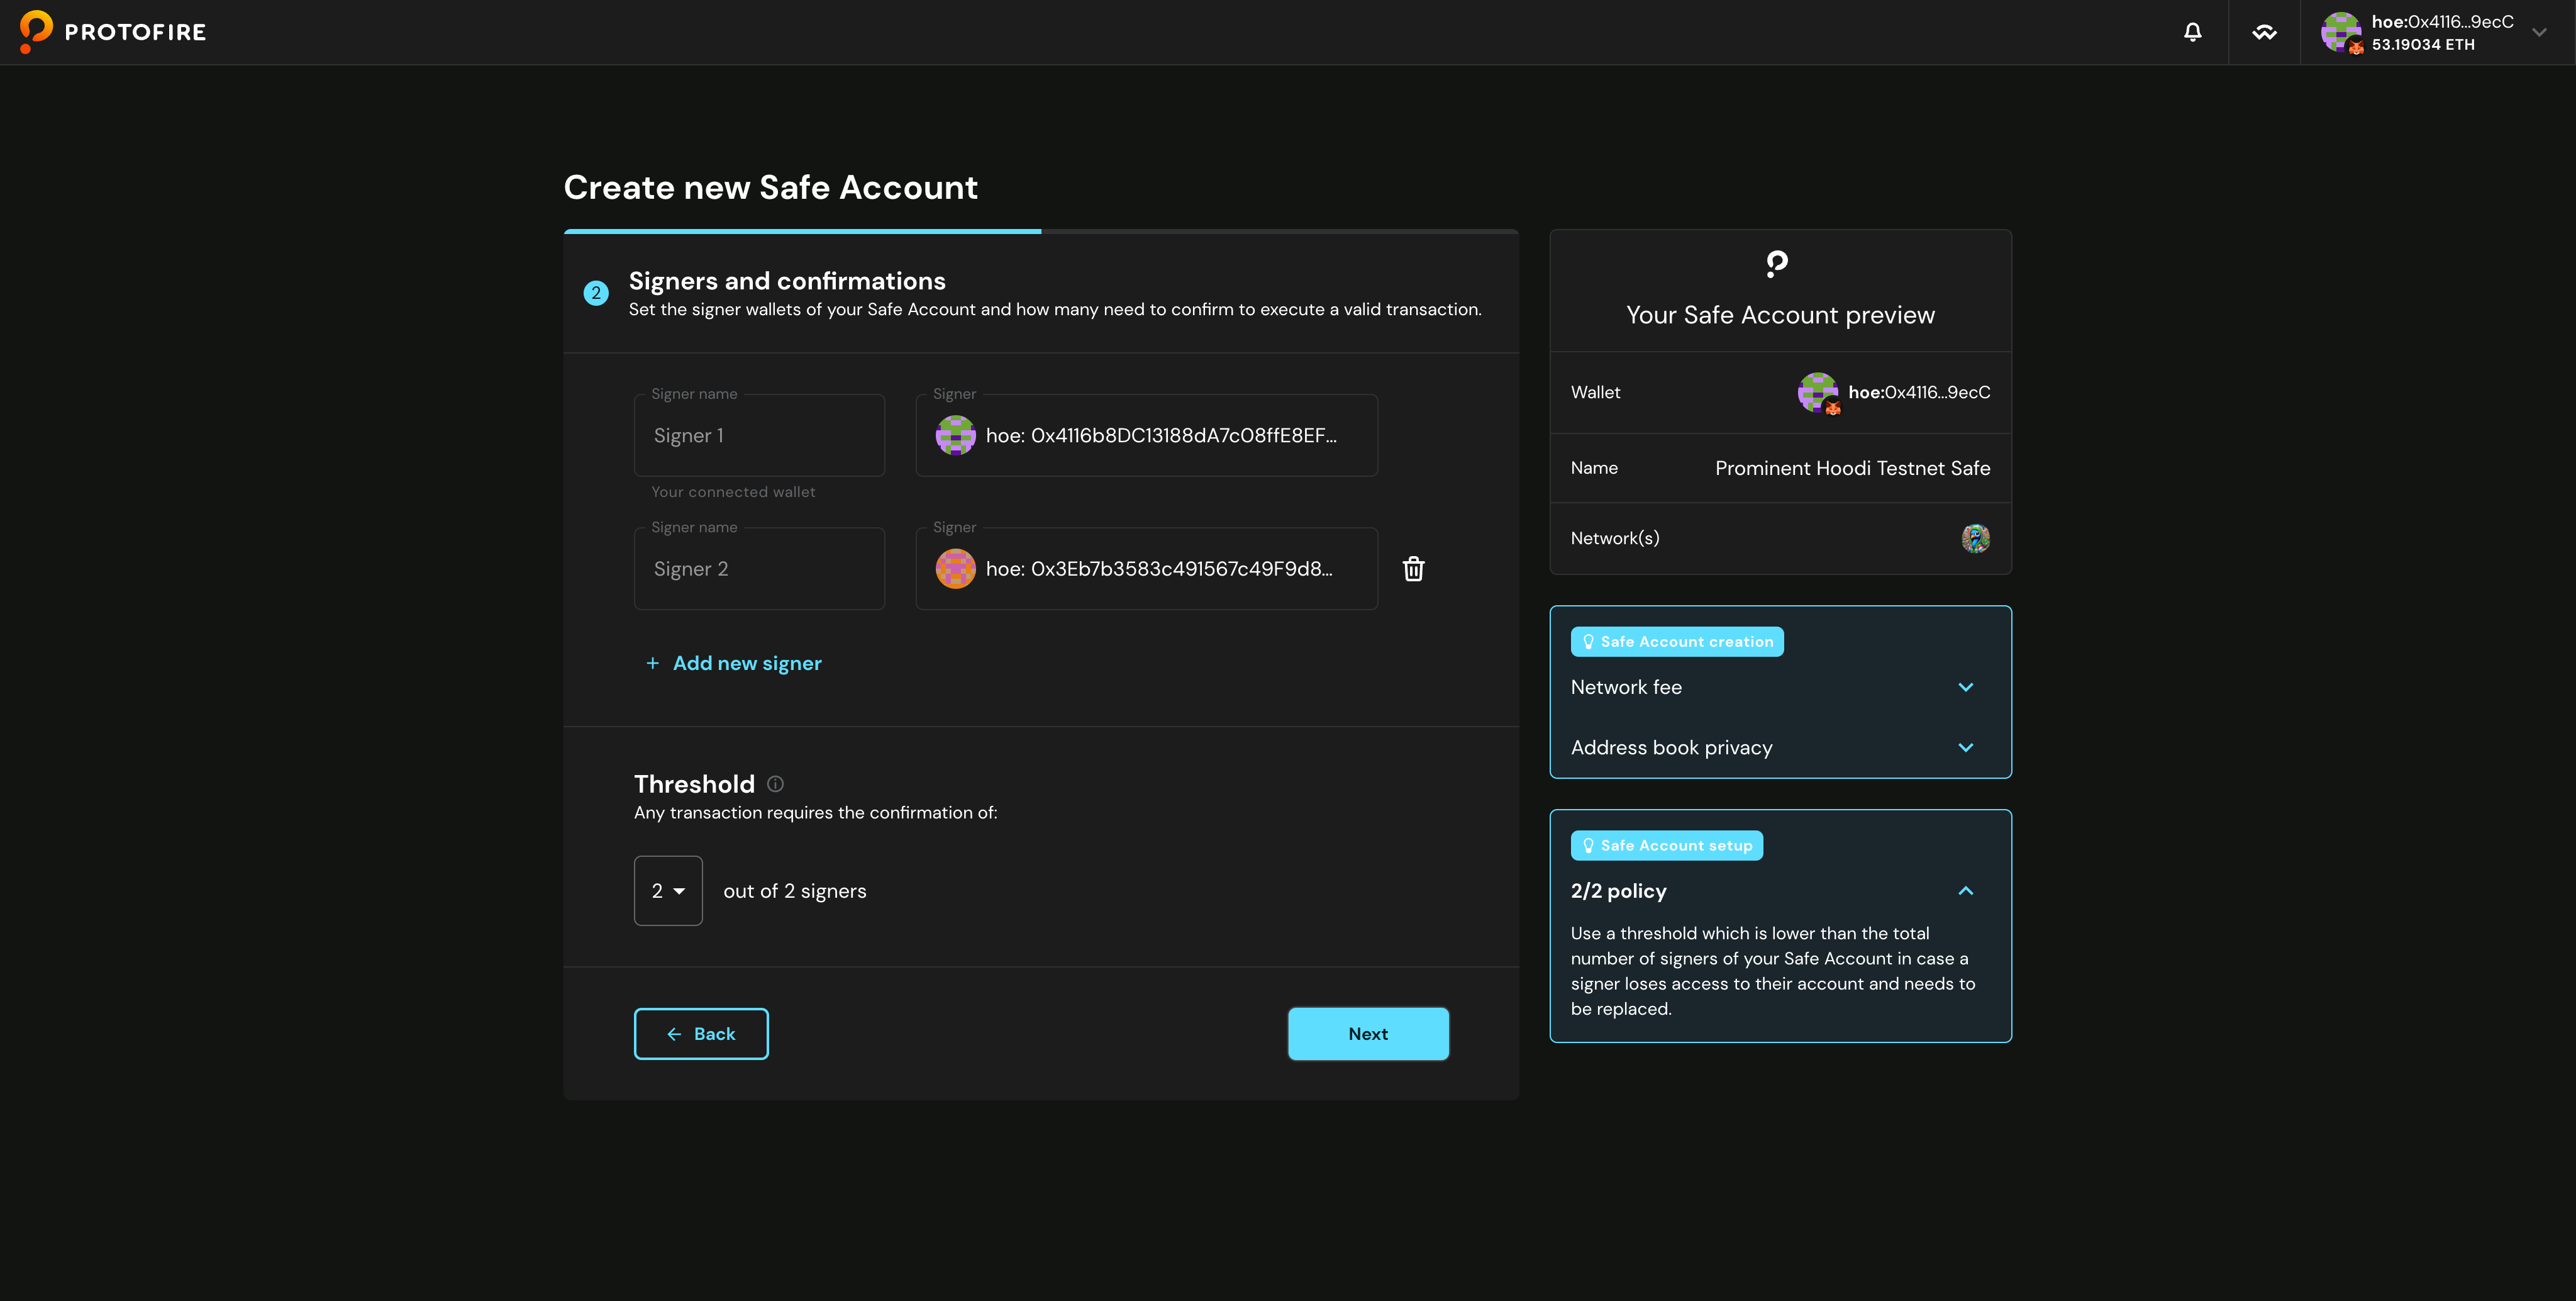Delete Signer 2 using the trash icon
2576x1301 pixels.
pyautogui.click(x=1413, y=568)
